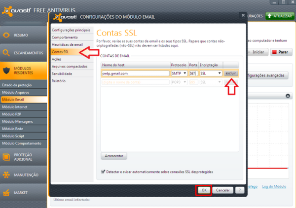Open Módulo Mensagens in left sidebar
The width and height of the screenshot is (296, 208).
(23, 121)
